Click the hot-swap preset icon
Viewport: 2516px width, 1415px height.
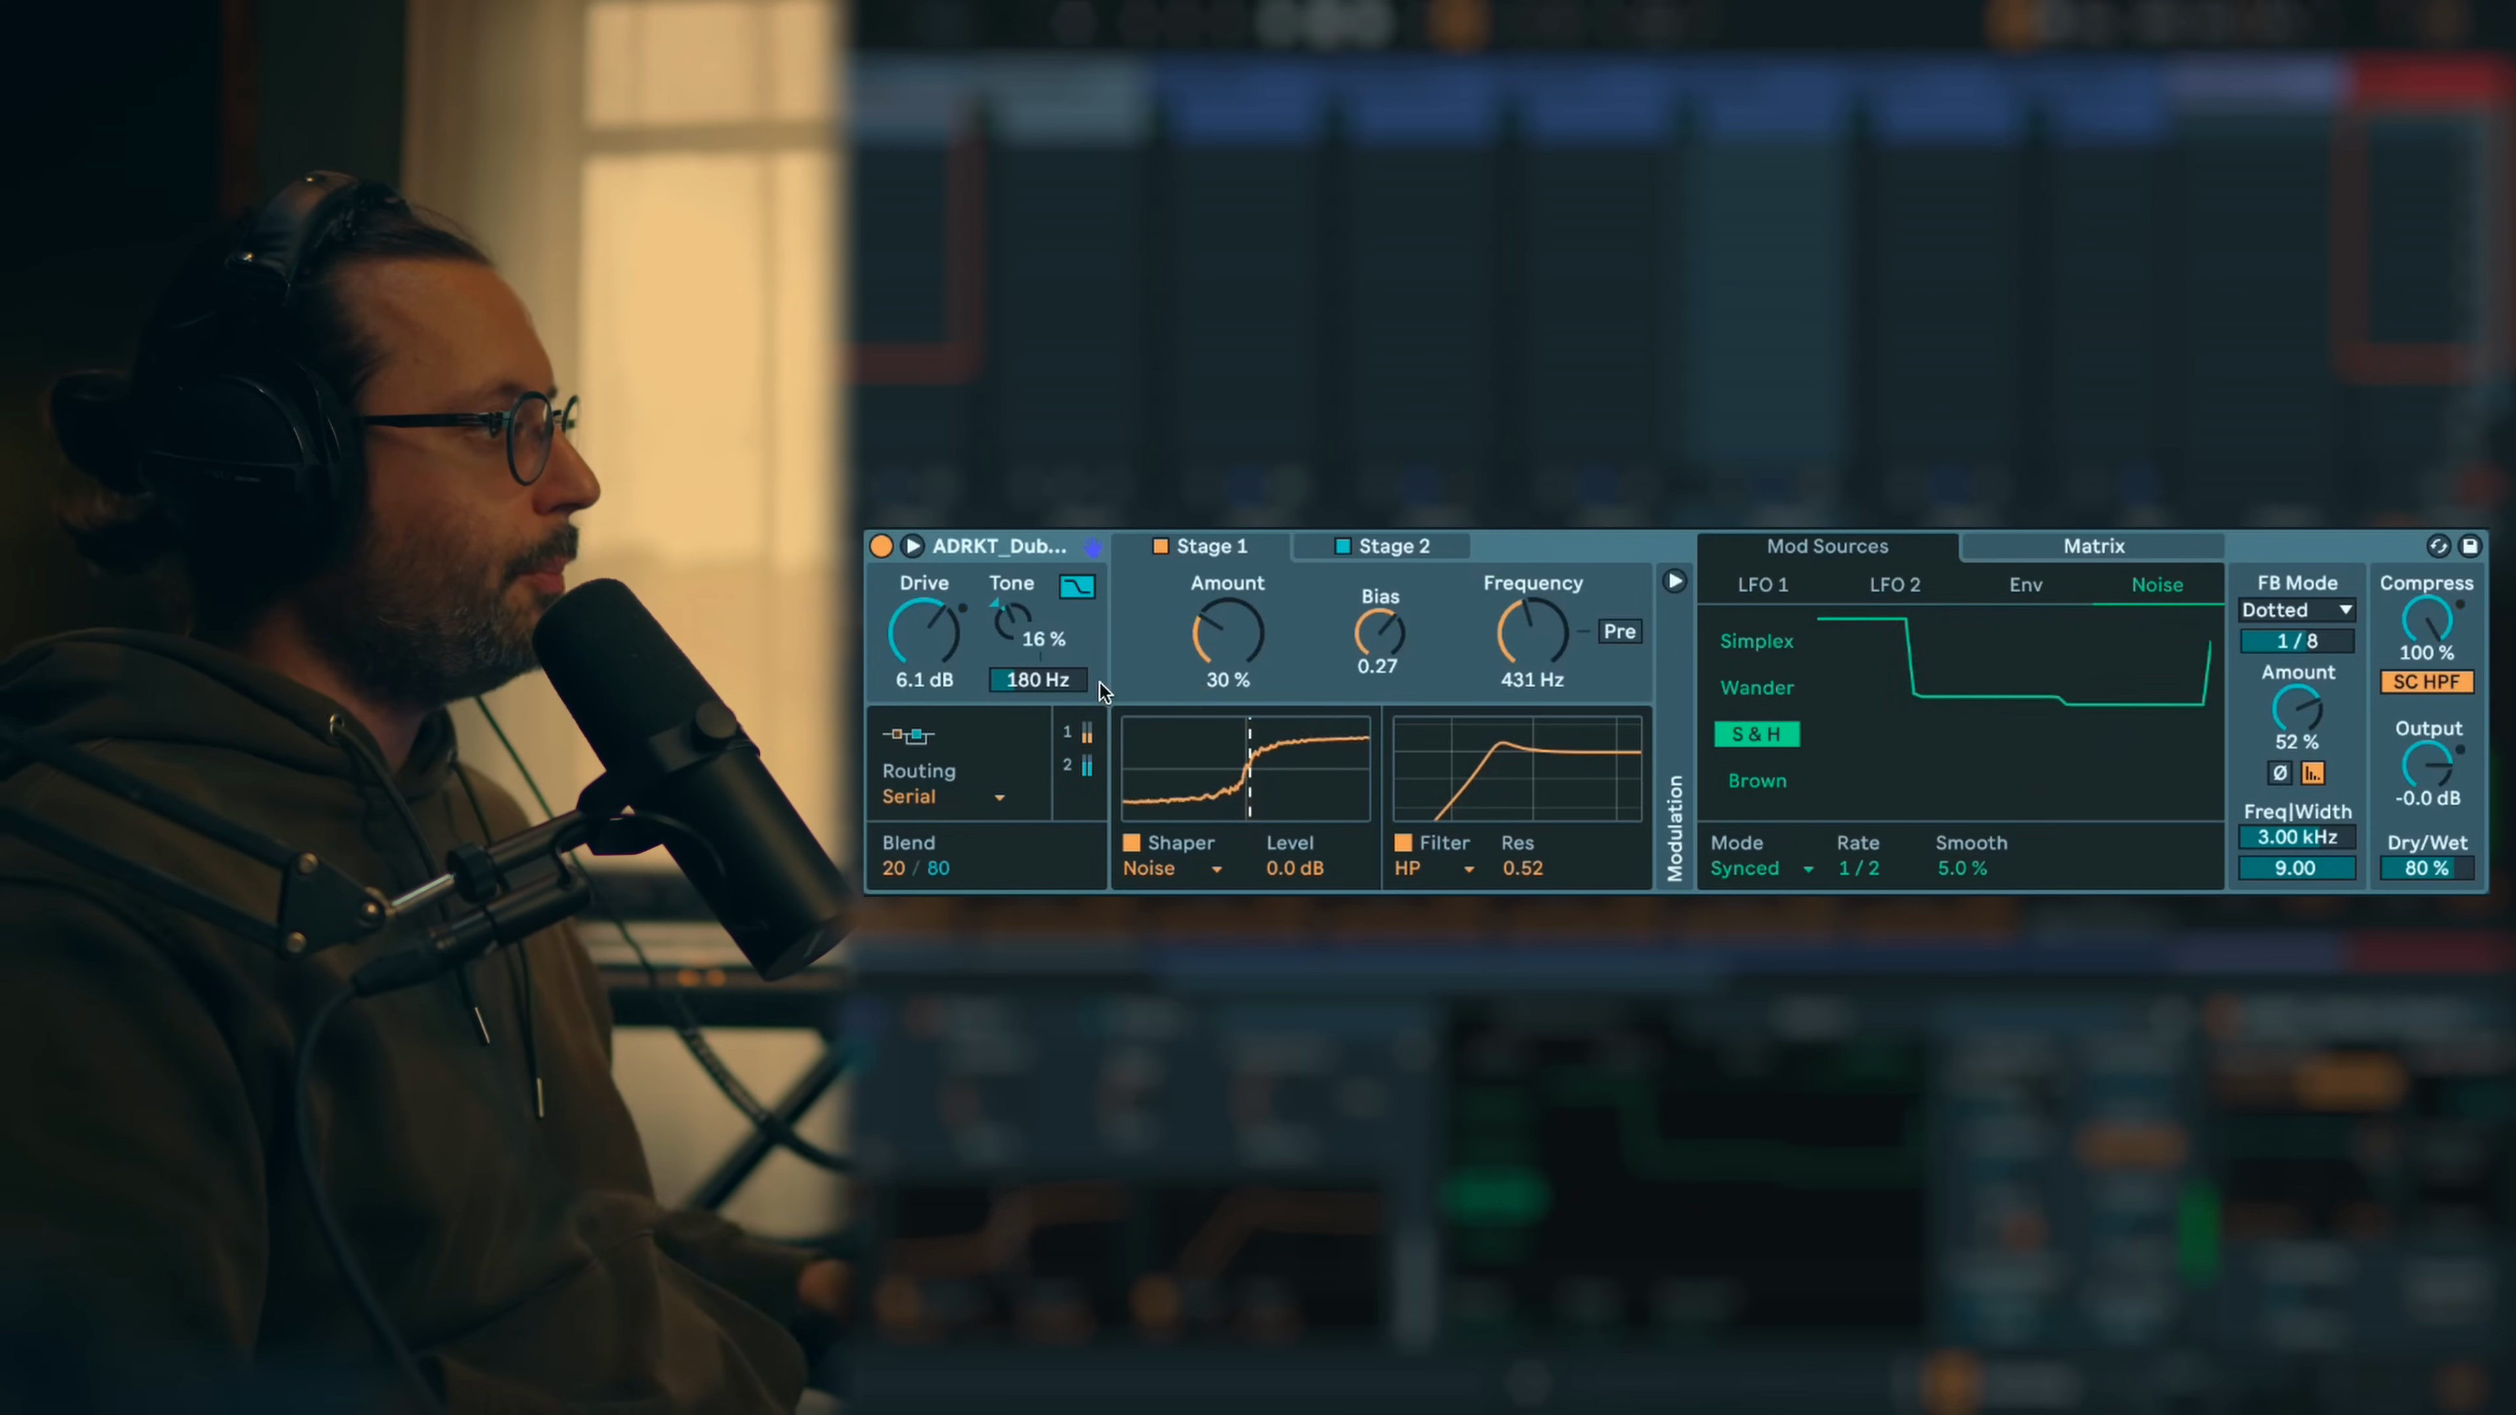(2438, 546)
